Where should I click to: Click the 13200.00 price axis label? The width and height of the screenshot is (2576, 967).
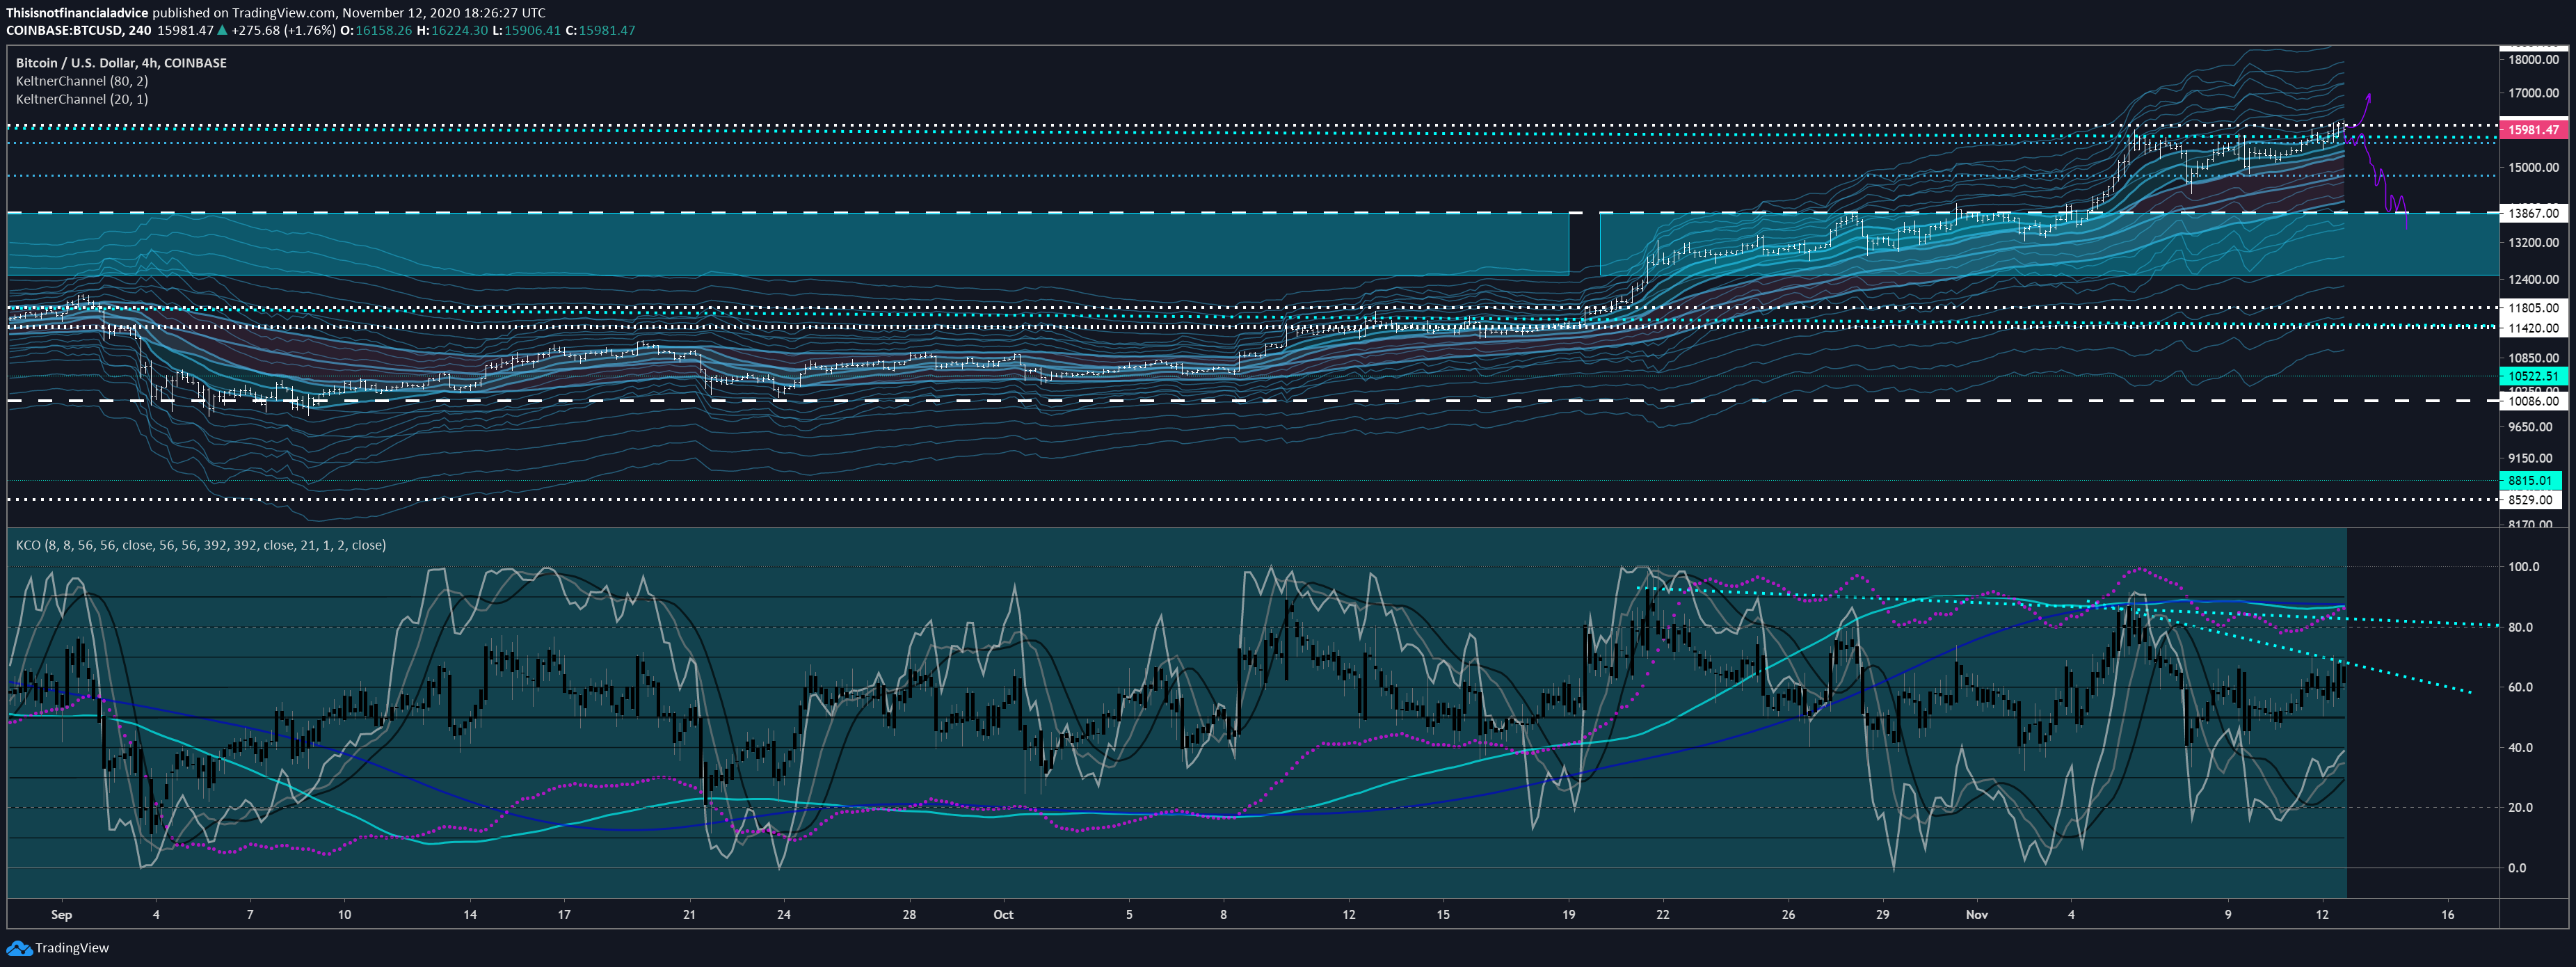coord(2533,242)
